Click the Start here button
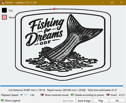 pyautogui.click(x=68, y=101)
